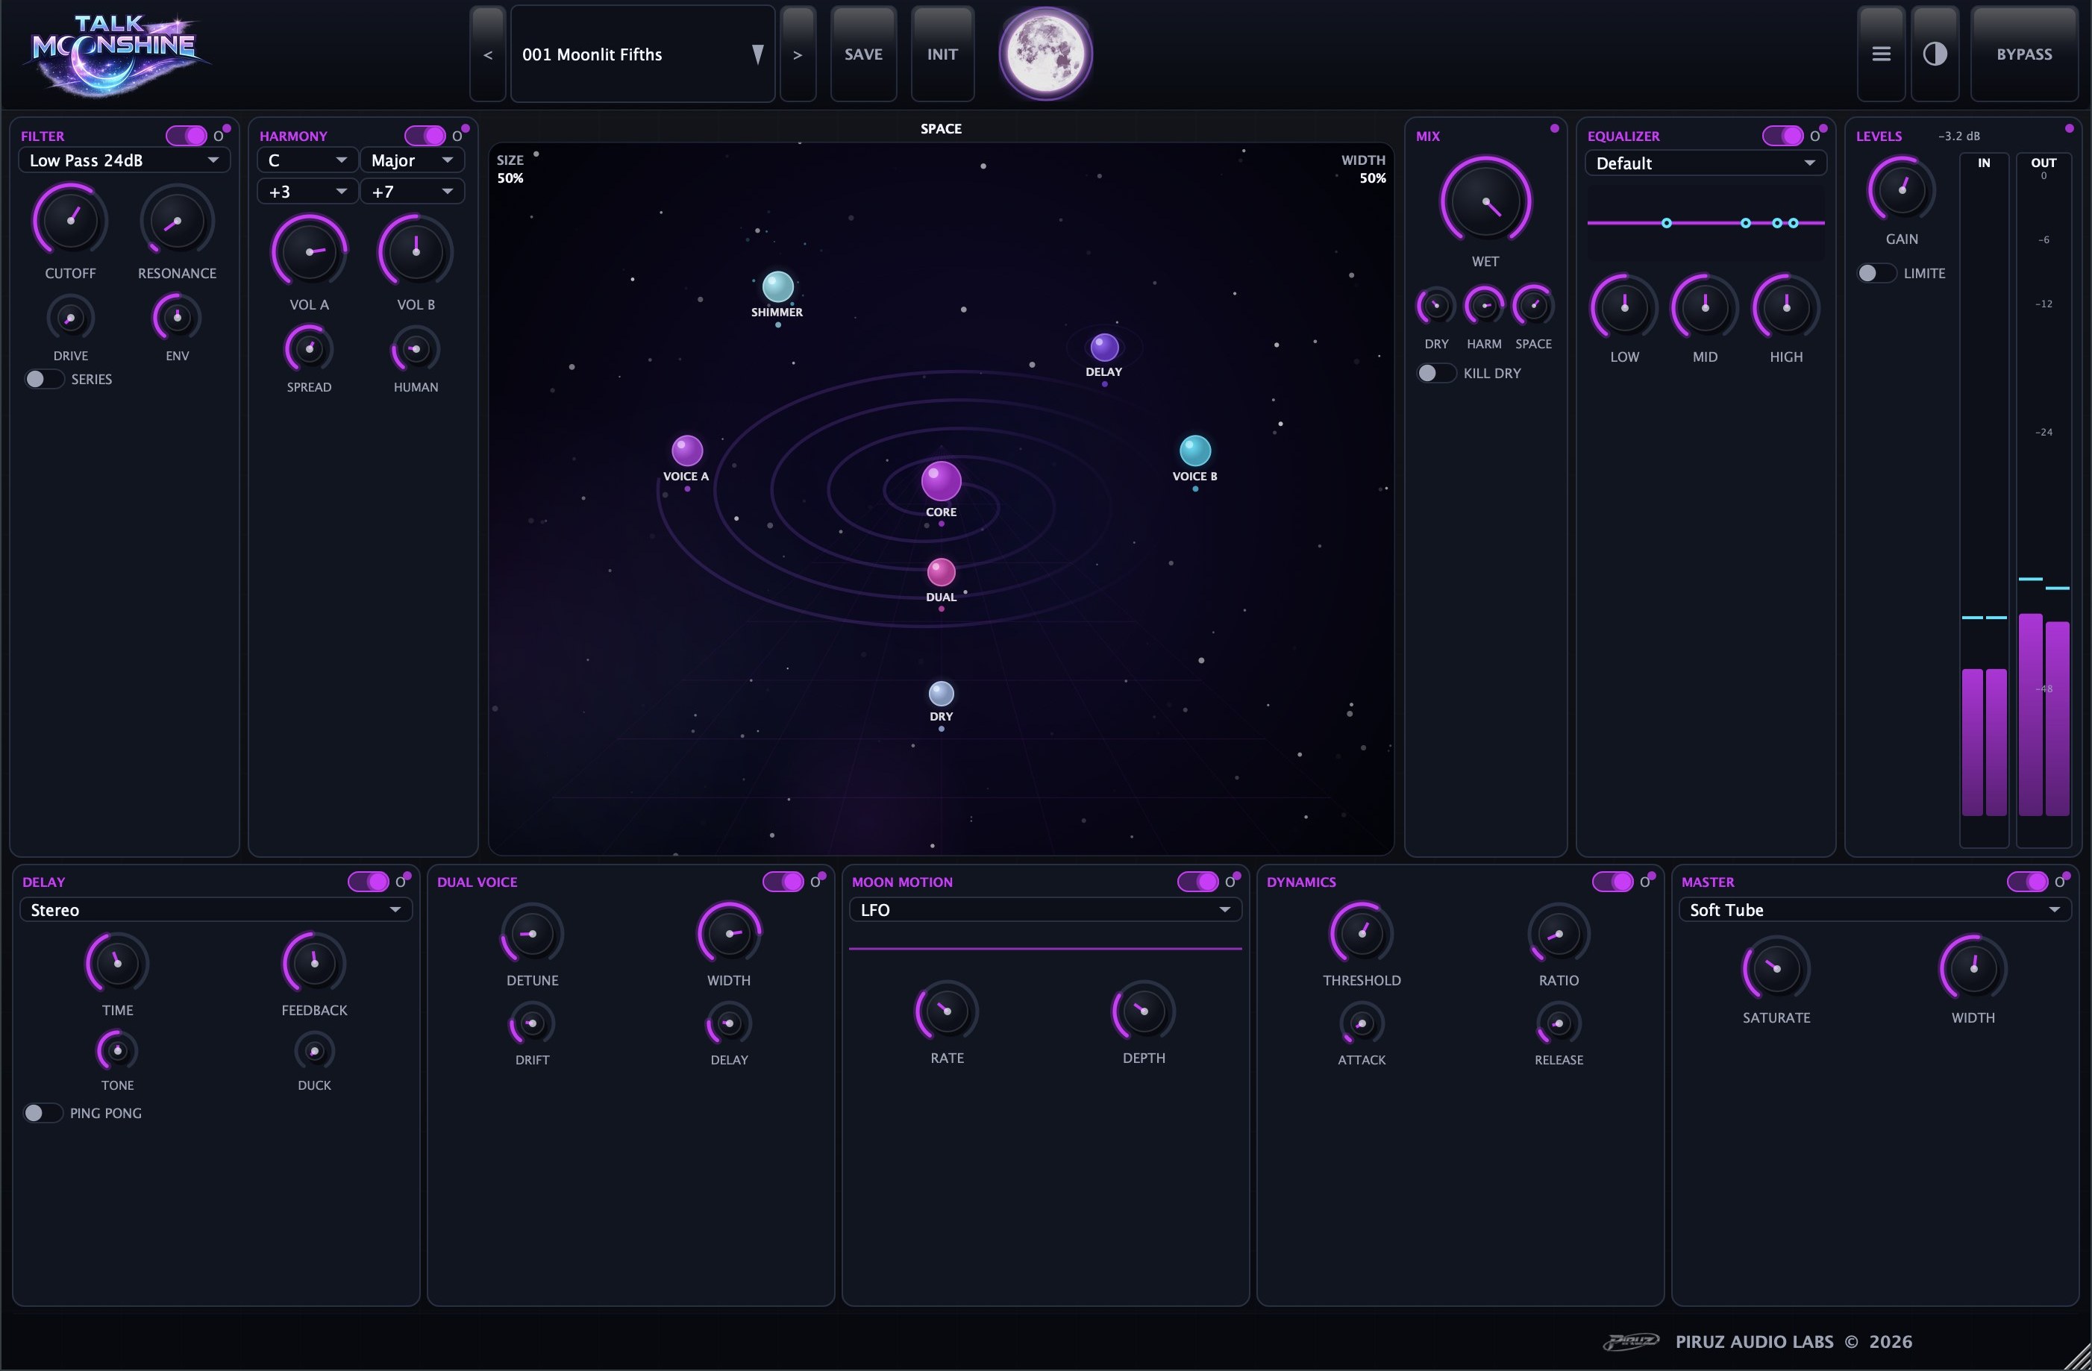Image resolution: width=2092 pixels, height=1371 pixels.
Task: Select the DELAY orb in Space
Action: tap(1104, 347)
